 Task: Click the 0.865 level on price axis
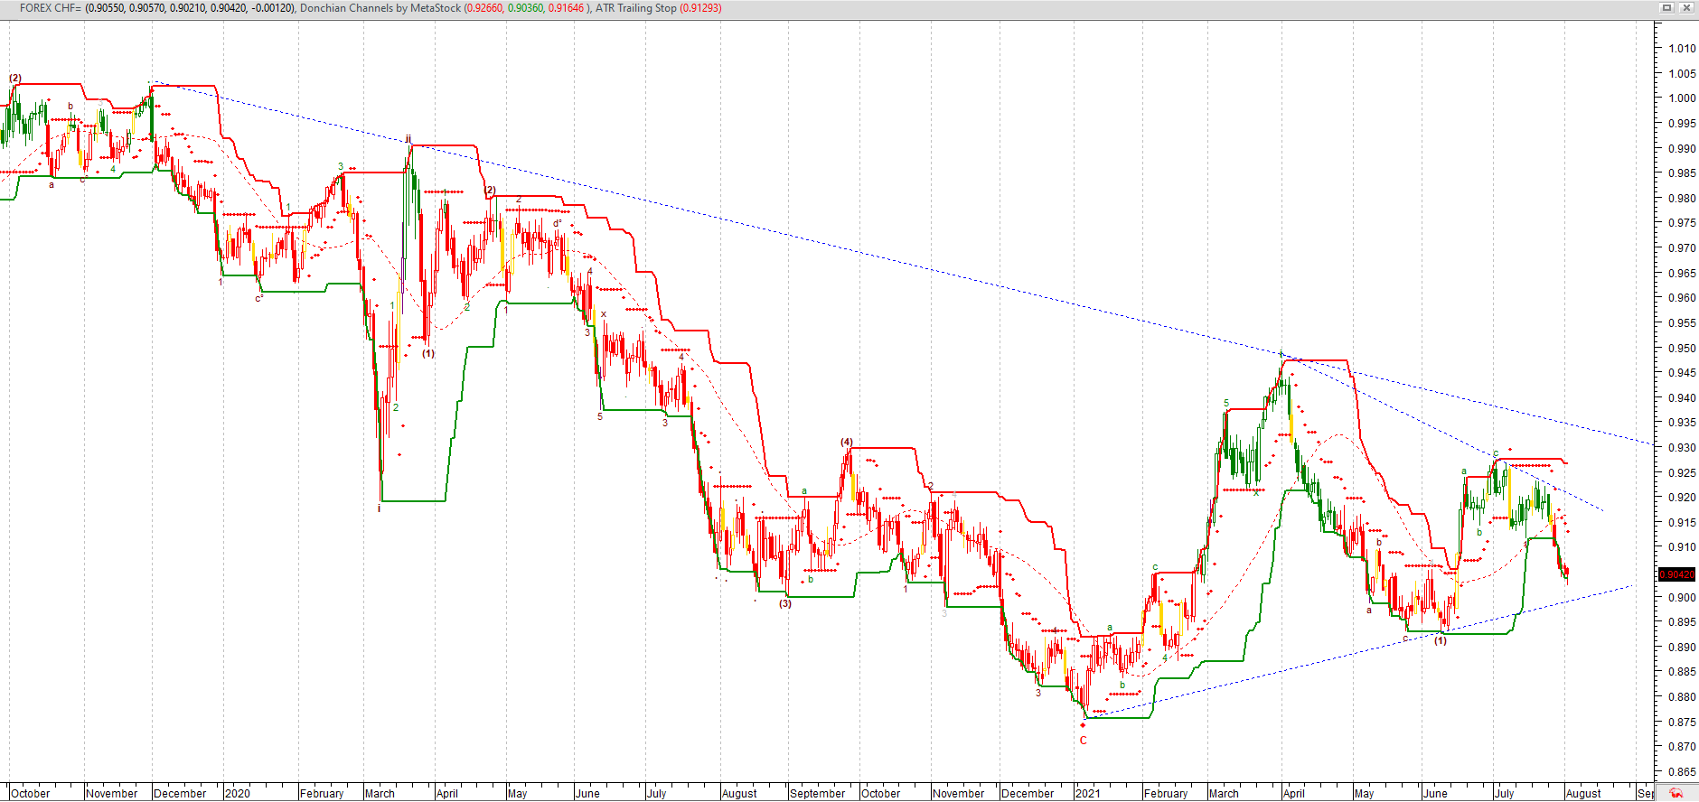(x=1681, y=772)
